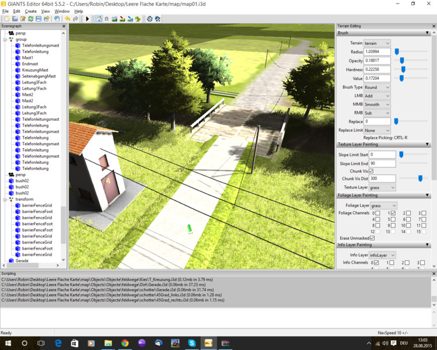Select KreuzungMast in the scenegraph
Viewport: 437px width, 350px height.
(35, 70)
